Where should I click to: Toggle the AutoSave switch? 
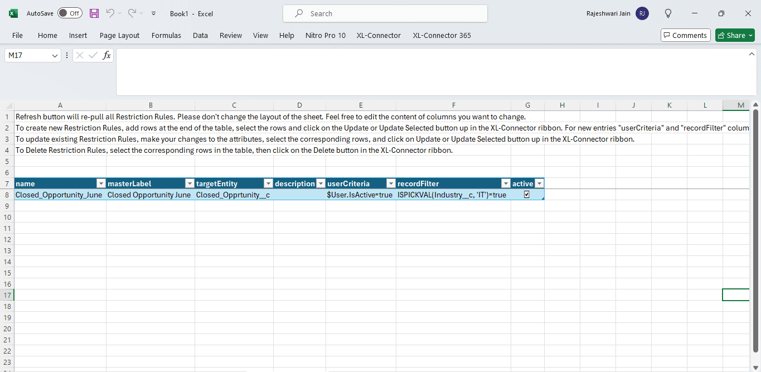coord(70,13)
